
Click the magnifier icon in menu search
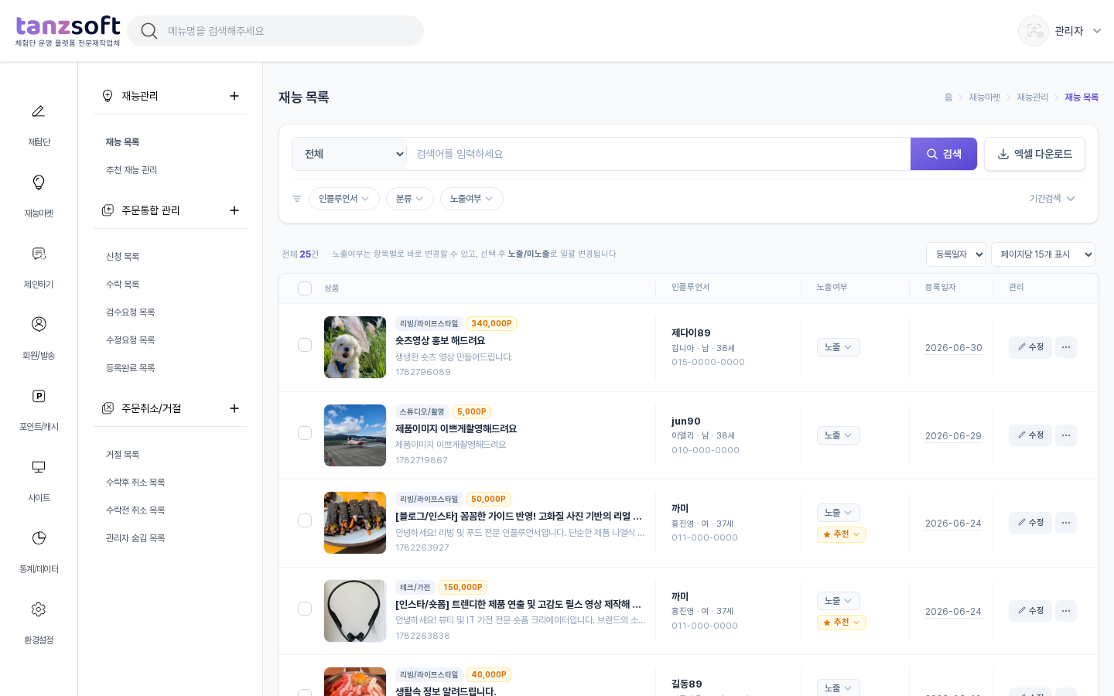[x=149, y=31]
